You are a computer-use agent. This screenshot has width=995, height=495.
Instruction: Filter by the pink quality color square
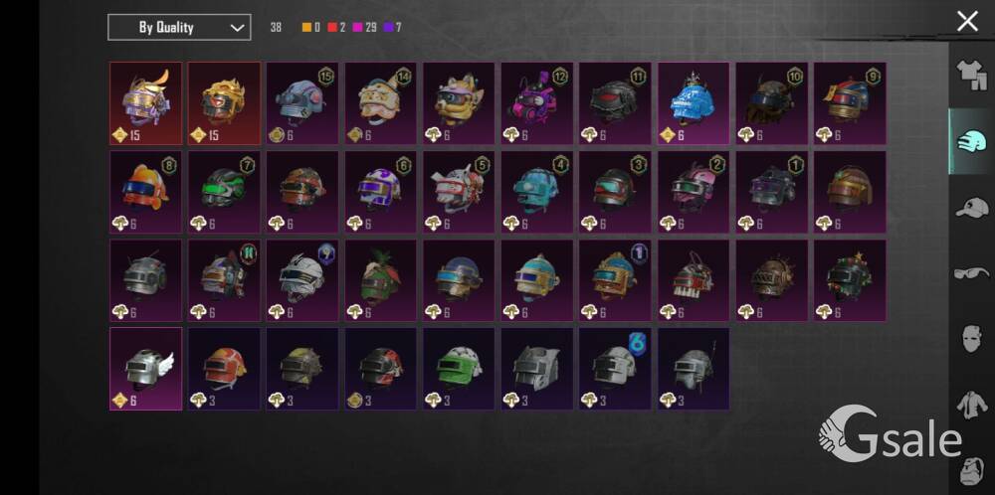pyautogui.click(x=357, y=27)
